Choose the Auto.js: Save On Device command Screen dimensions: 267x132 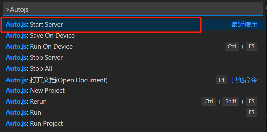pyautogui.click(x=133, y=36)
